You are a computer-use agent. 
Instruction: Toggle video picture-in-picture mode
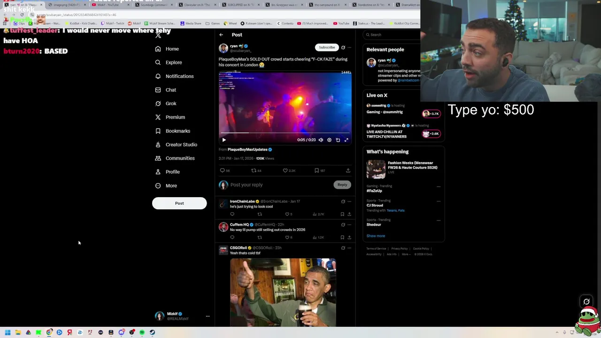click(x=338, y=140)
